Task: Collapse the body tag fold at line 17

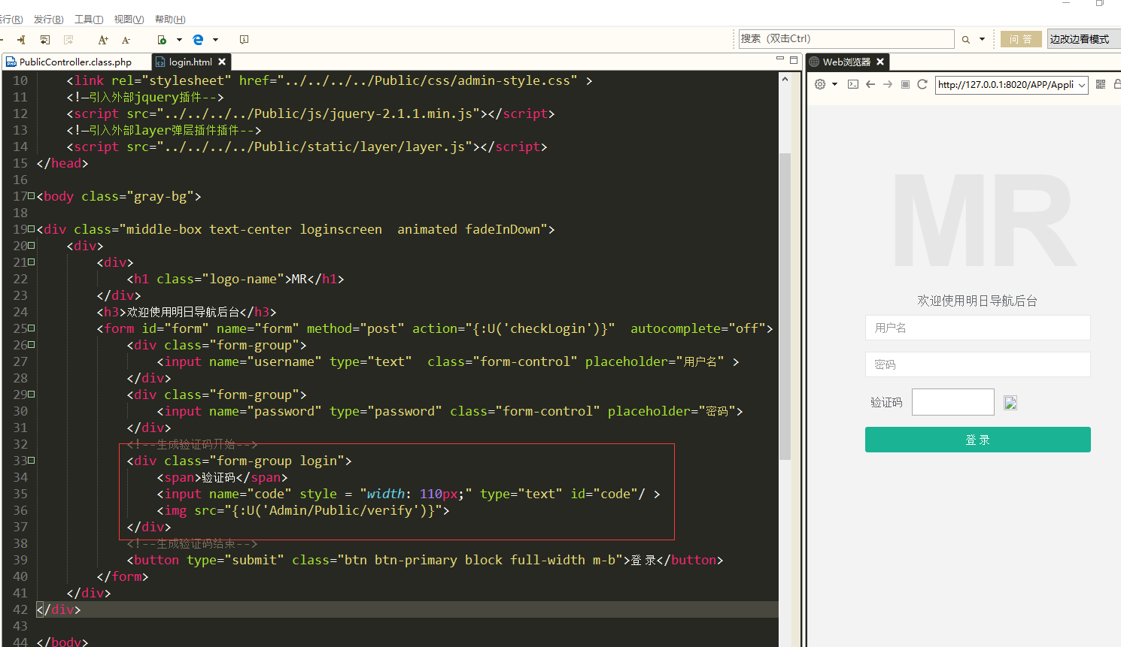Action: coord(31,196)
